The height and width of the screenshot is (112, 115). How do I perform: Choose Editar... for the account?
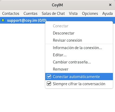point(79,55)
